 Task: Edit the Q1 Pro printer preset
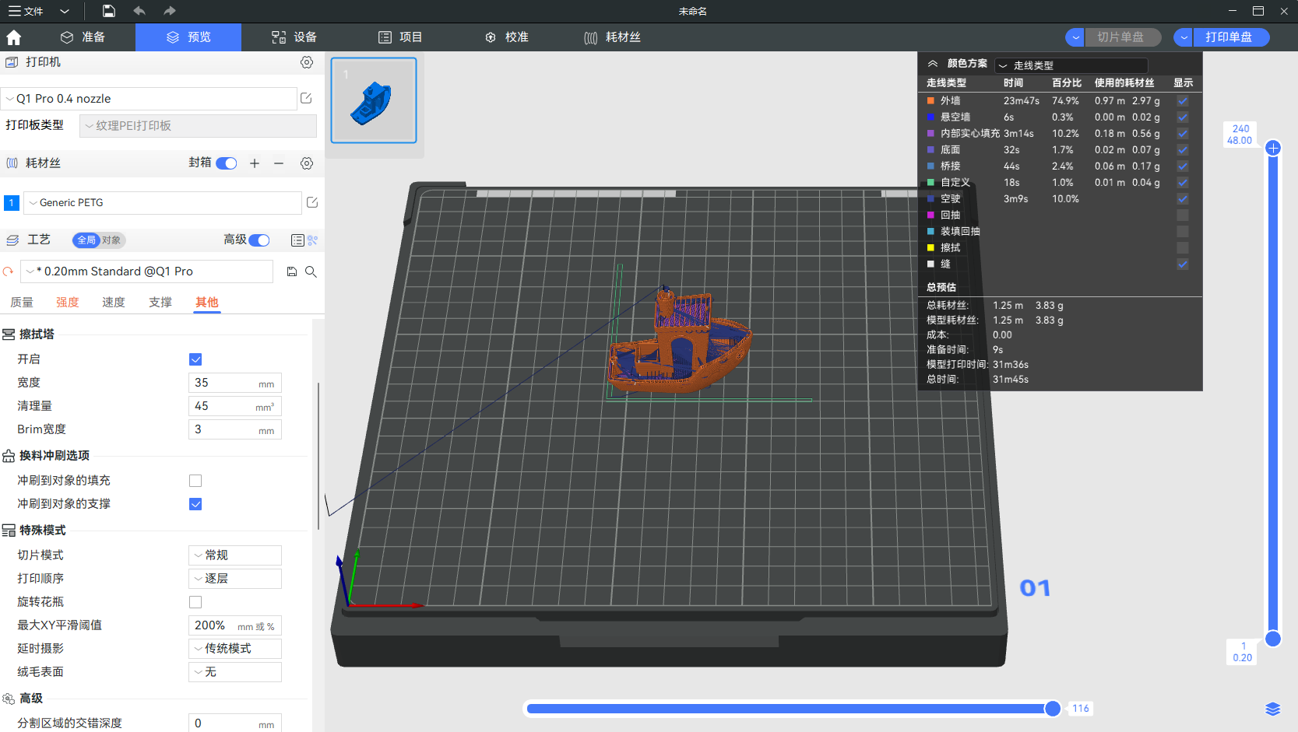306,99
